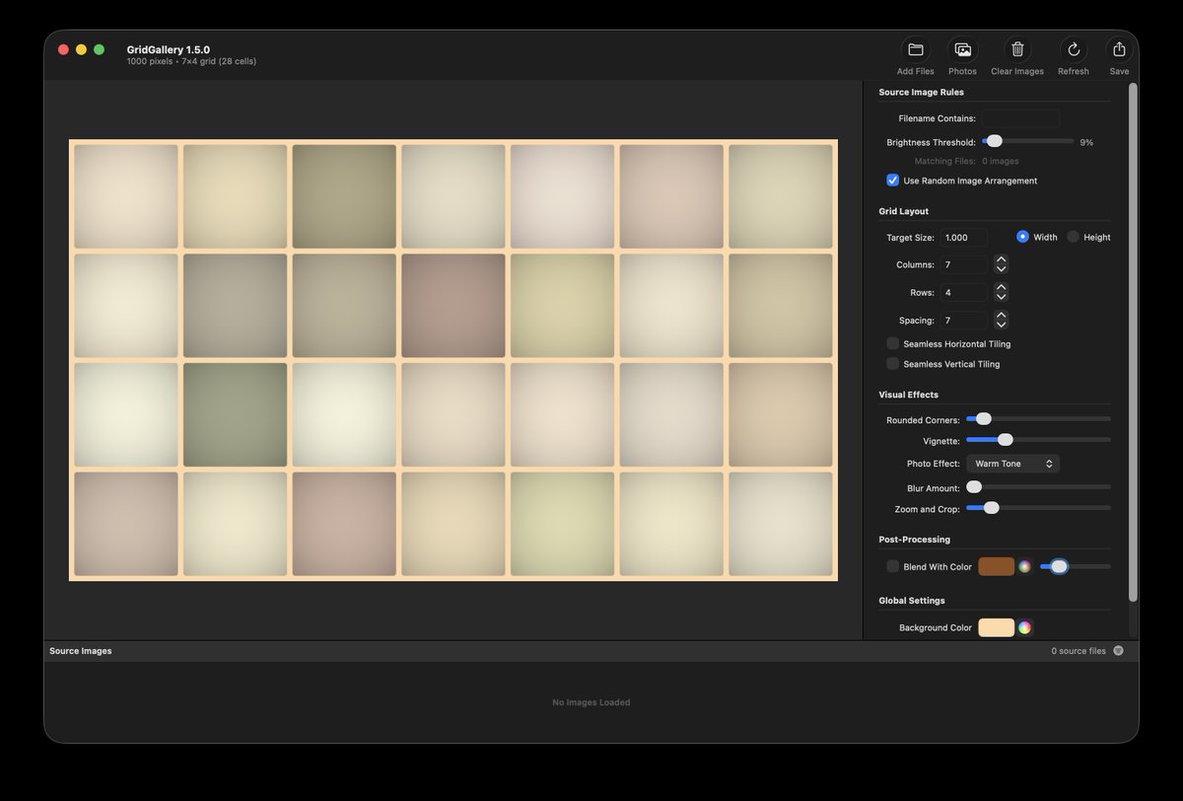1183x801 pixels.
Task: Click the Grid Layout section heading
Action: click(x=903, y=211)
